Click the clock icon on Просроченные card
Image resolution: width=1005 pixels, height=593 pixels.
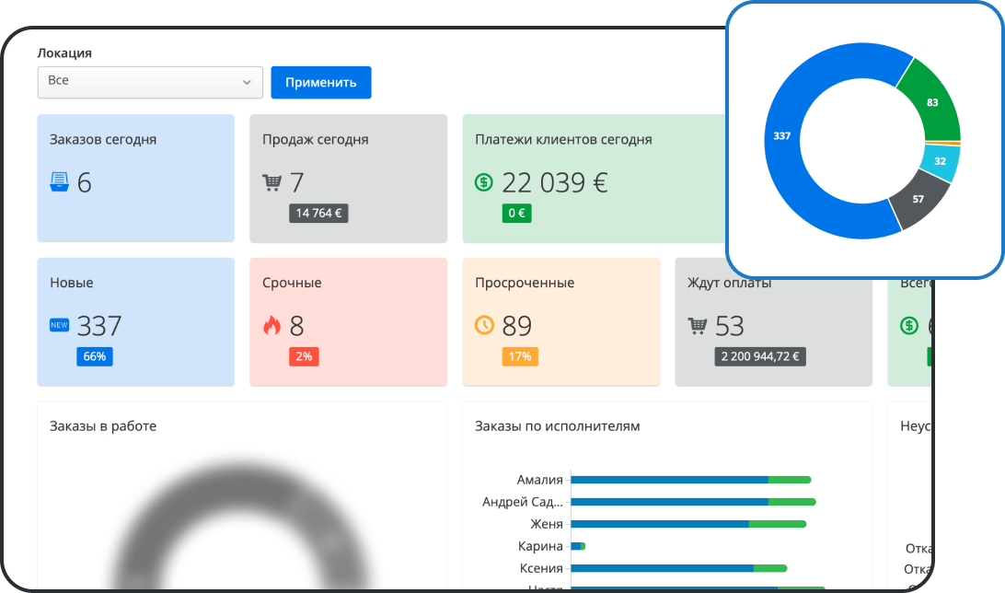(485, 325)
